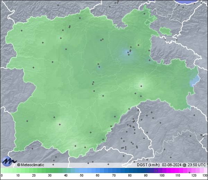This screenshot has width=208, height=180.
Task: Click the 120 scale label
Action: pos(194,176)
